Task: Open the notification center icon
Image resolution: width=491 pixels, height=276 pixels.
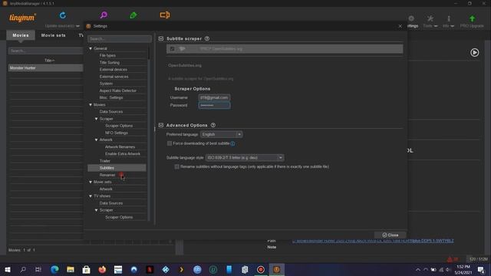Action: [x=481, y=269]
